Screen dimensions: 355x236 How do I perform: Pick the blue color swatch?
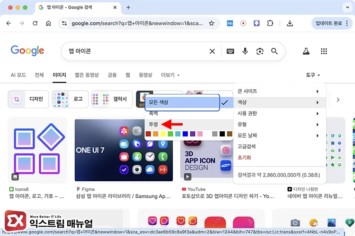click(x=185, y=134)
